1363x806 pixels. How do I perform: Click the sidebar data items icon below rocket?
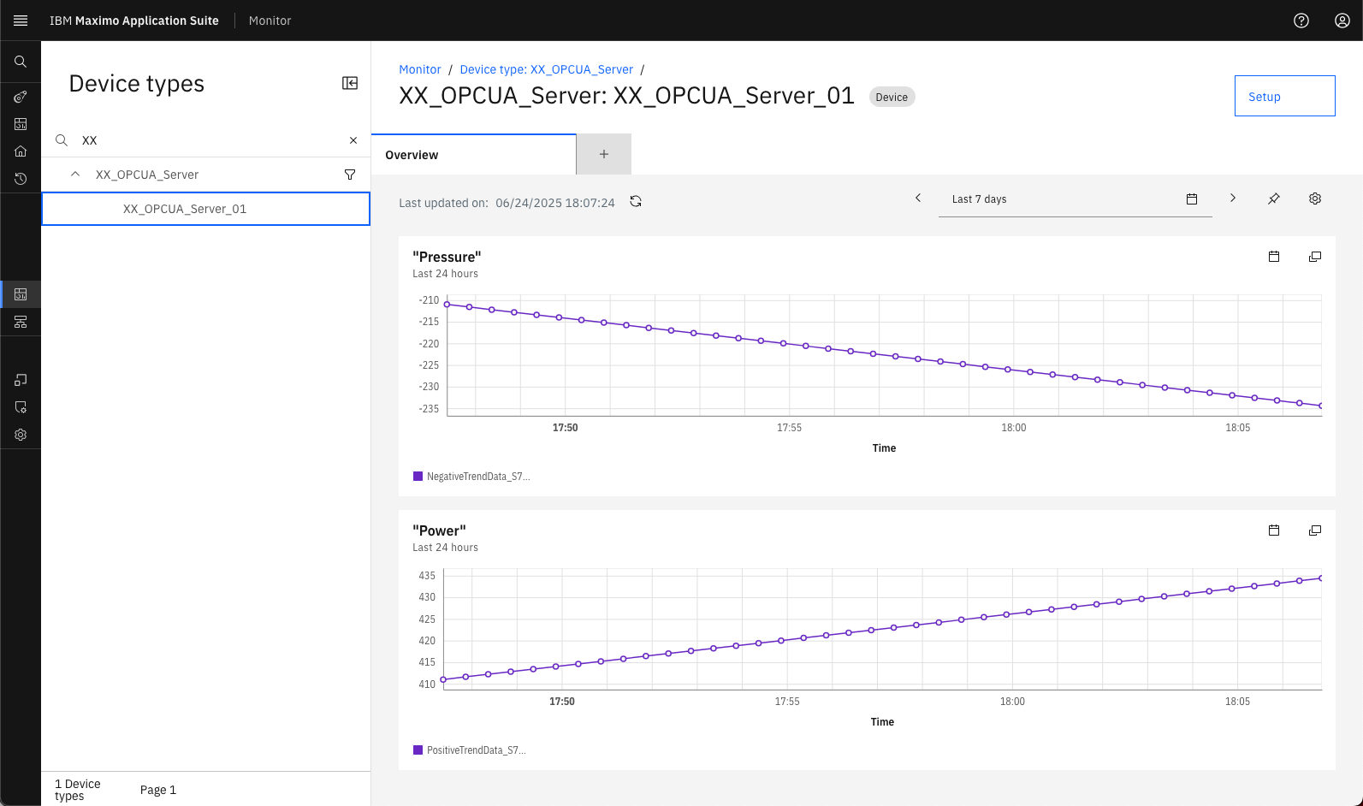[x=21, y=124]
